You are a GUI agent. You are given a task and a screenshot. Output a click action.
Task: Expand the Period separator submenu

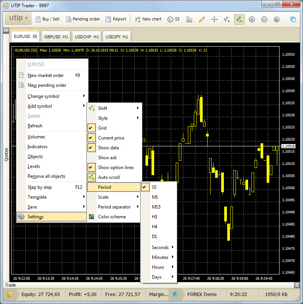pyautogui.click(x=114, y=207)
